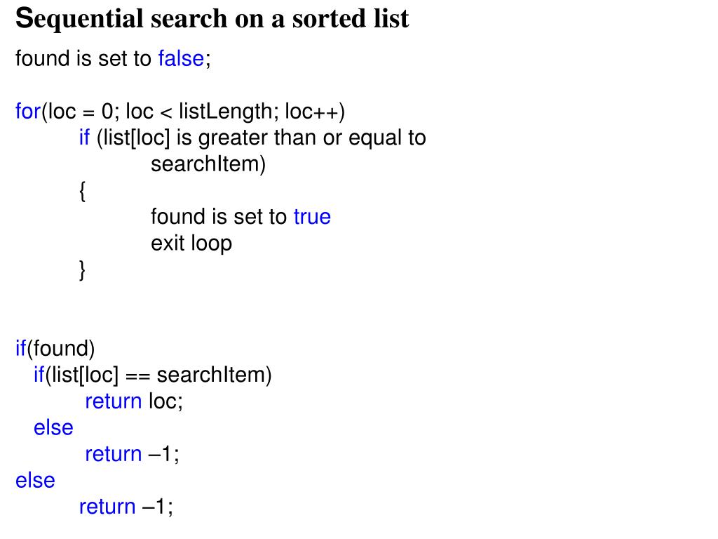Viewport: 718px width, 539px height.
Task: Click the first 'return –1;' statement
Action: 133,454
